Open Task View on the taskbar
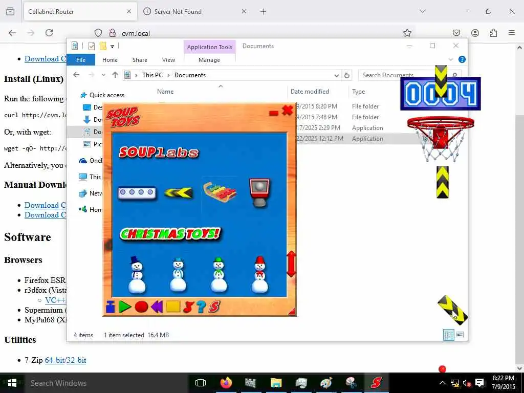 click(x=201, y=383)
